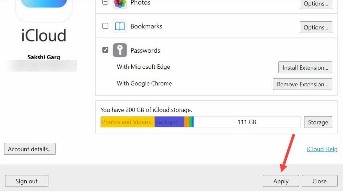The height and width of the screenshot is (192, 343).
Task: Click the Passwords key icon
Action: (120, 50)
